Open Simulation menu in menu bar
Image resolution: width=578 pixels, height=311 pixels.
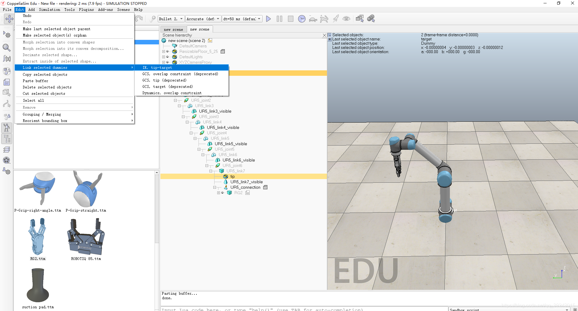tap(50, 10)
